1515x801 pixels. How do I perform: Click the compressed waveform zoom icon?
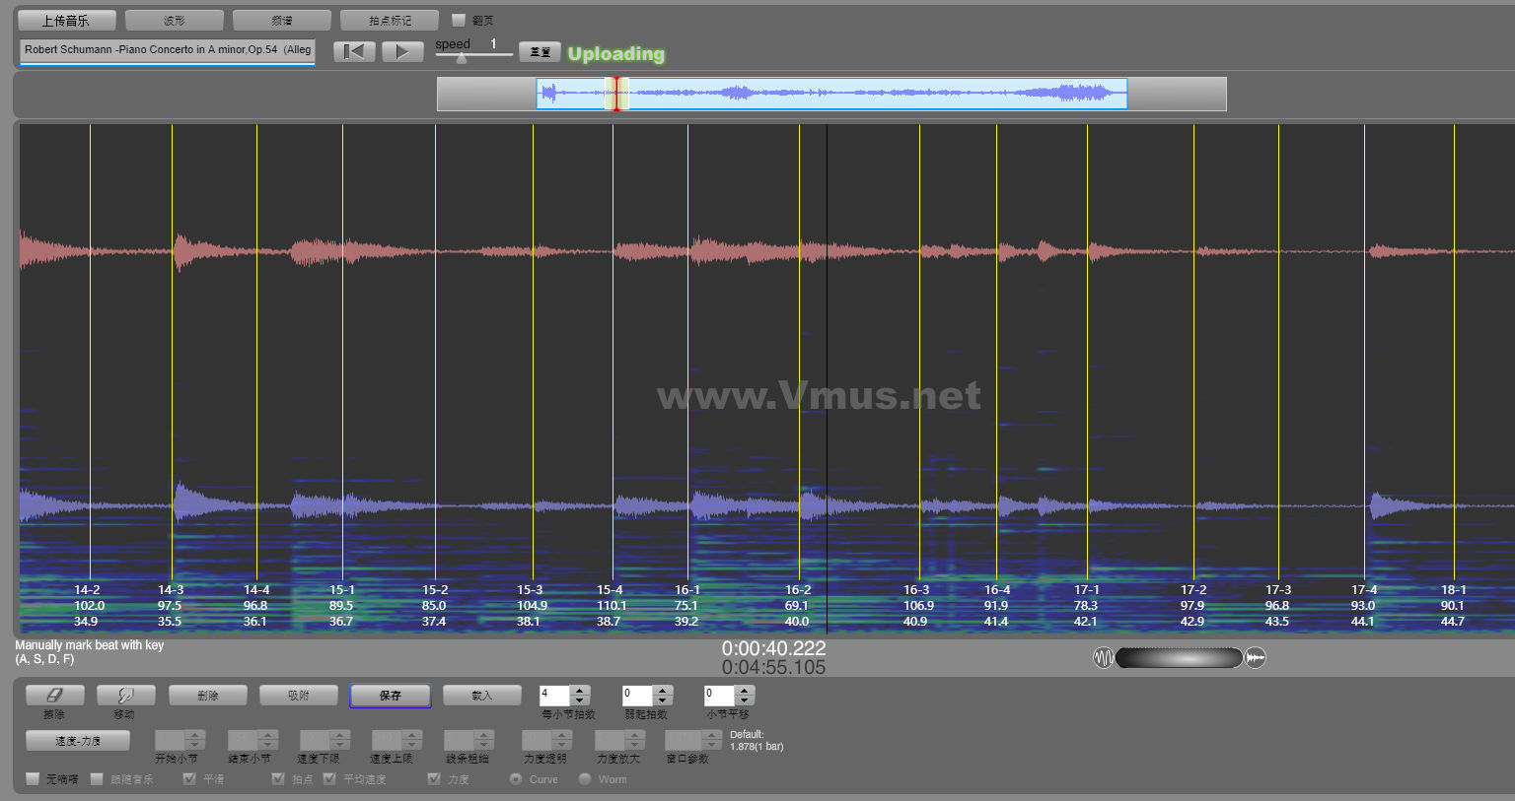(1256, 657)
